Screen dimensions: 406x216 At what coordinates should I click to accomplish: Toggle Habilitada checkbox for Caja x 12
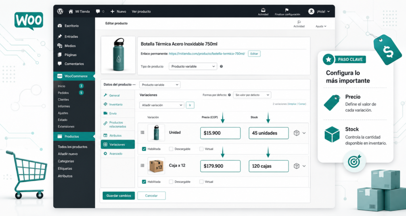tap(144, 182)
